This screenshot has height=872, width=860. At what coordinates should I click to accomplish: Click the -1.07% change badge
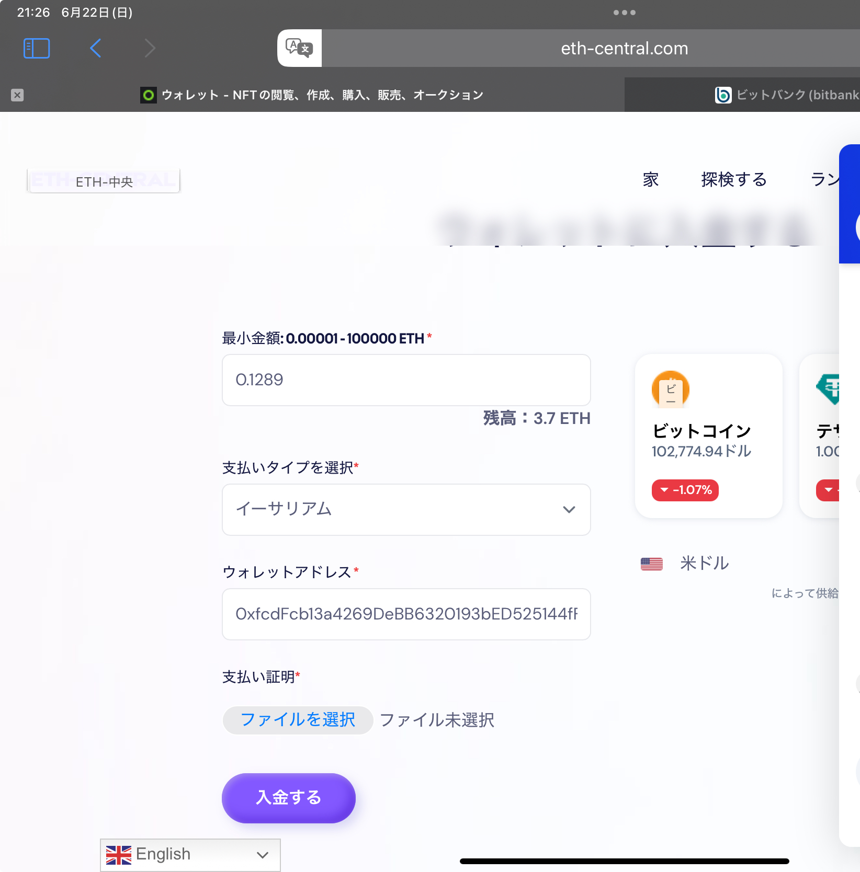pos(685,490)
